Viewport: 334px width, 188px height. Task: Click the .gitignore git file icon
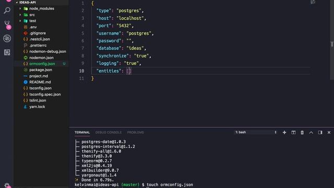coord(26,33)
